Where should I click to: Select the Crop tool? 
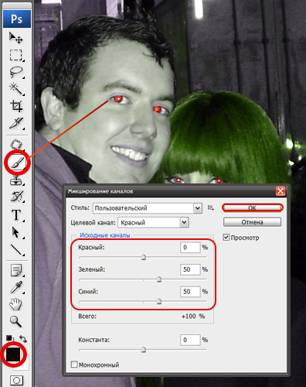click(x=16, y=106)
